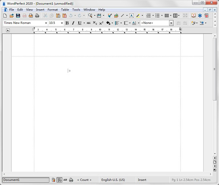Click the Line Spacing icon
Image resolution: width=219 pixels, height=185 pixels.
point(126,23)
